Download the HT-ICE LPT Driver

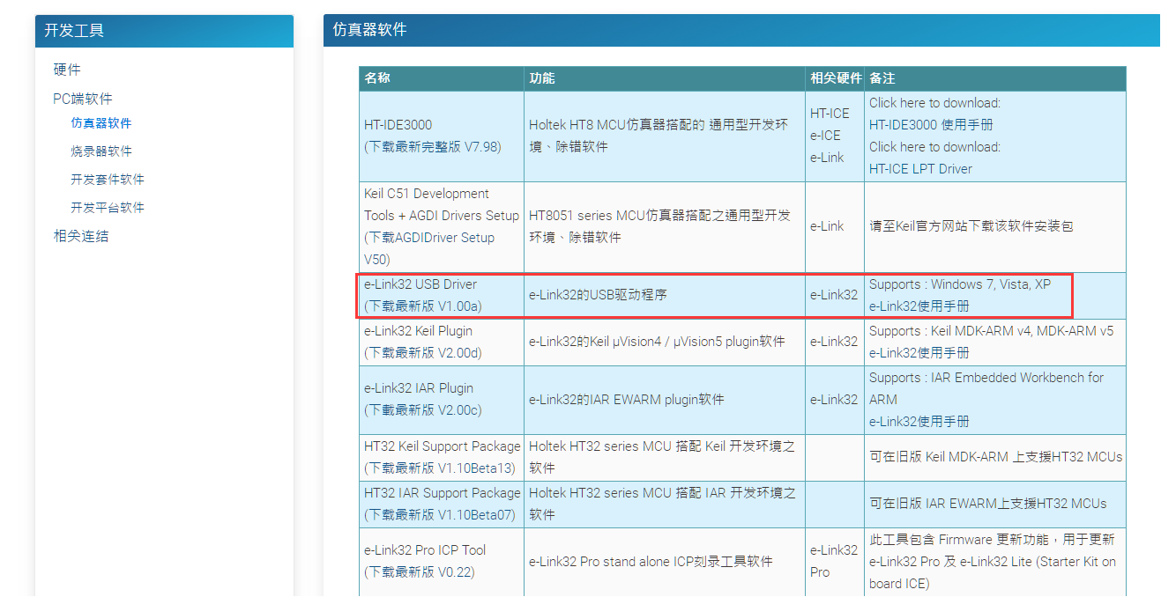pos(920,168)
